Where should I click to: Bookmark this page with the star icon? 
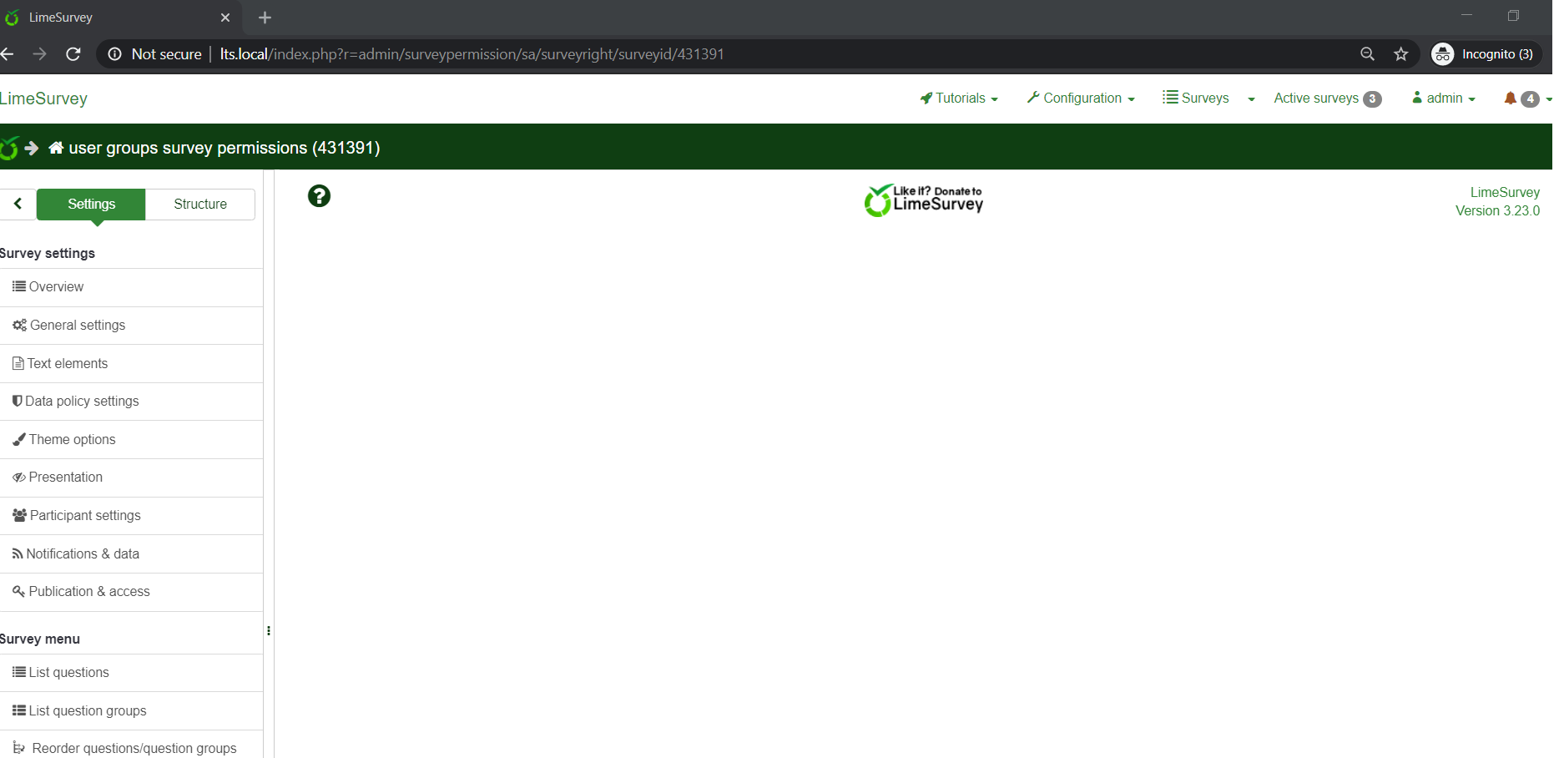point(1401,54)
